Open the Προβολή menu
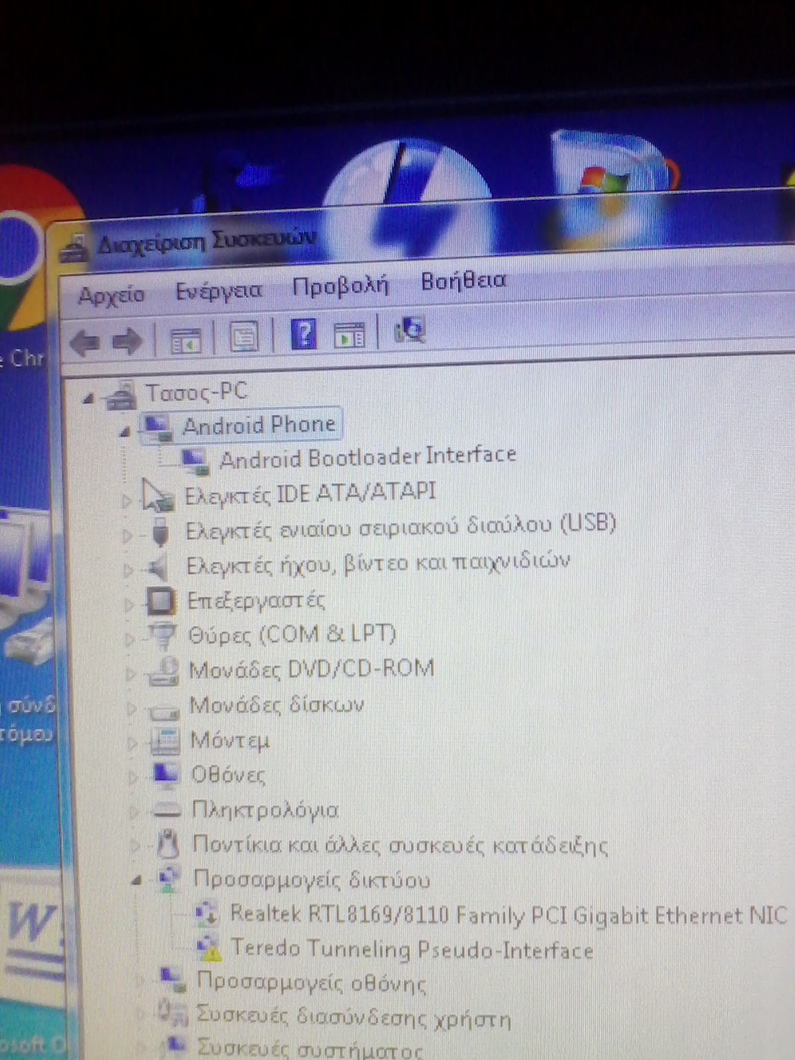Viewport: 795px width, 1060px height. (x=340, y=286)
